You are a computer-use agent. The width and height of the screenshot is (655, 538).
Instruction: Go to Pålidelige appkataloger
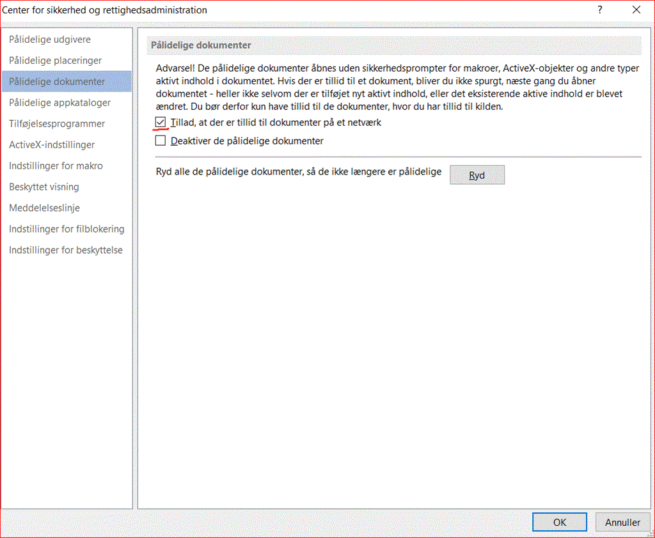tap(67, 103)
